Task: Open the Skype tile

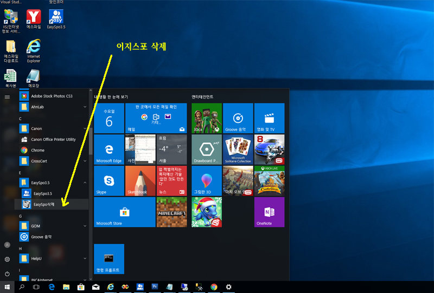Action: (x=109, y=181)
